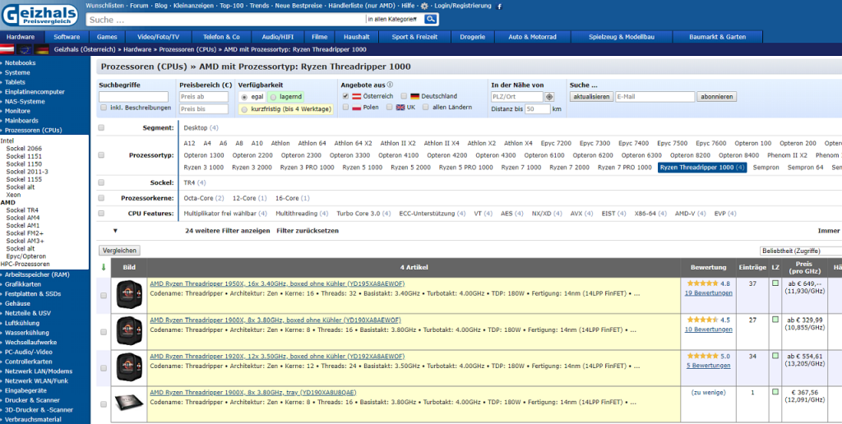Open the Telefon & Co tab
Viewport: 842px width, 424px height.
tap(221, 37)
